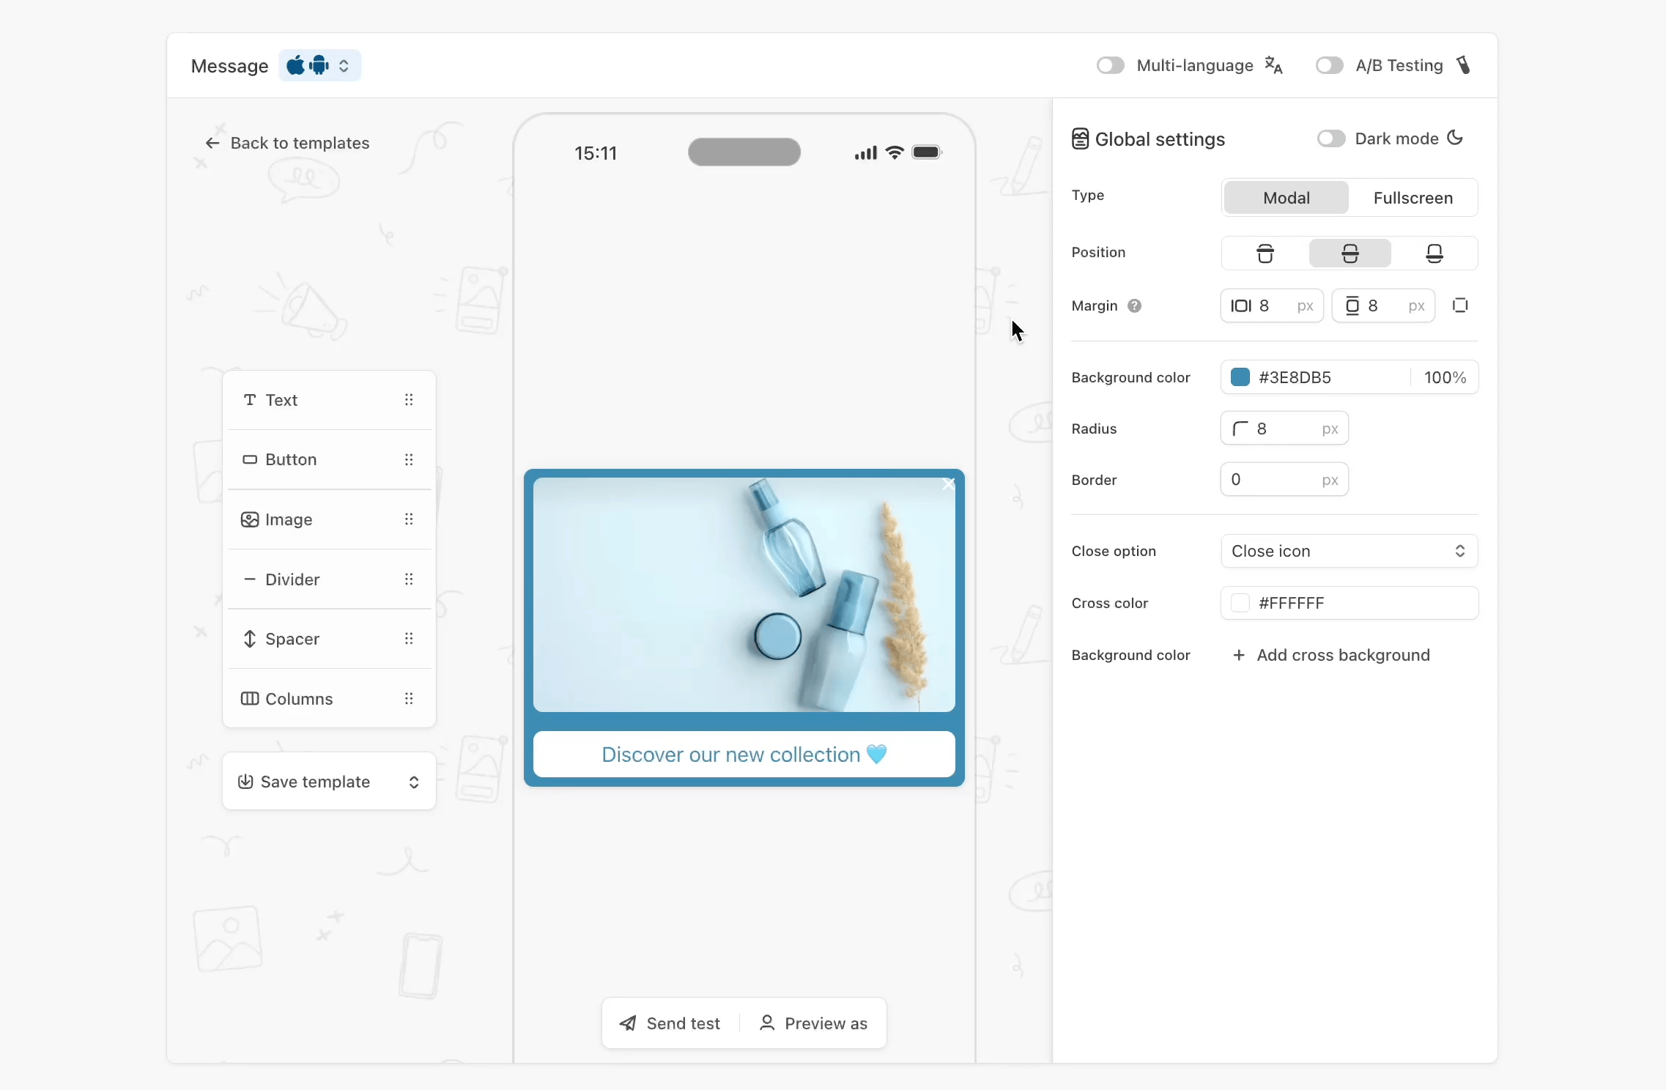Open the Close option dropdown
The width and height of the screenshot is (1666, 1090).
click(1349, 552)
